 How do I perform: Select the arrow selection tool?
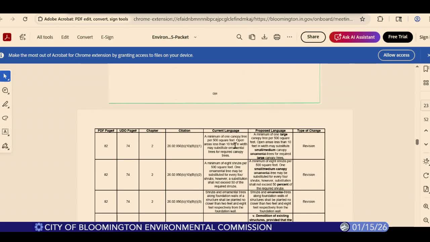(x=5, y=76)
